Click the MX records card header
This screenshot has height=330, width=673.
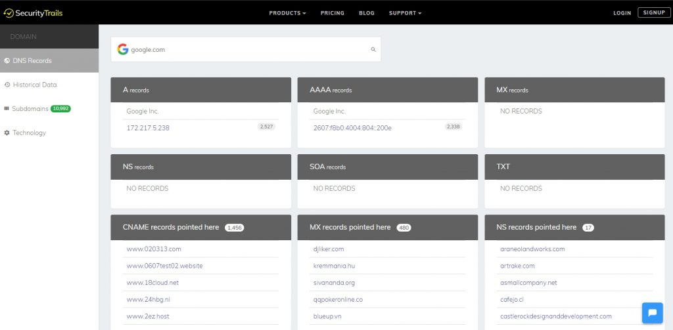[x=574, y=90]
